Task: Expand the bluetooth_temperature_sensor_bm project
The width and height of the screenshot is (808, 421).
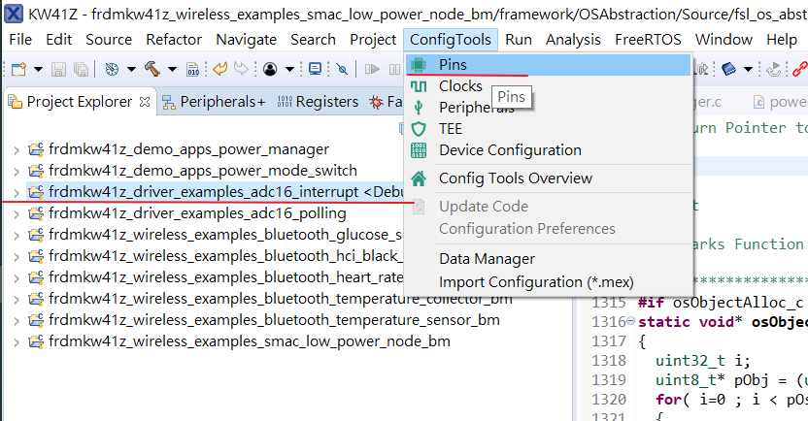Action: coord(17,321)
